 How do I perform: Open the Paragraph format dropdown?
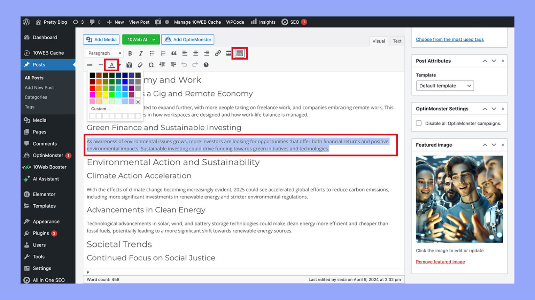[x=104, y=53]
